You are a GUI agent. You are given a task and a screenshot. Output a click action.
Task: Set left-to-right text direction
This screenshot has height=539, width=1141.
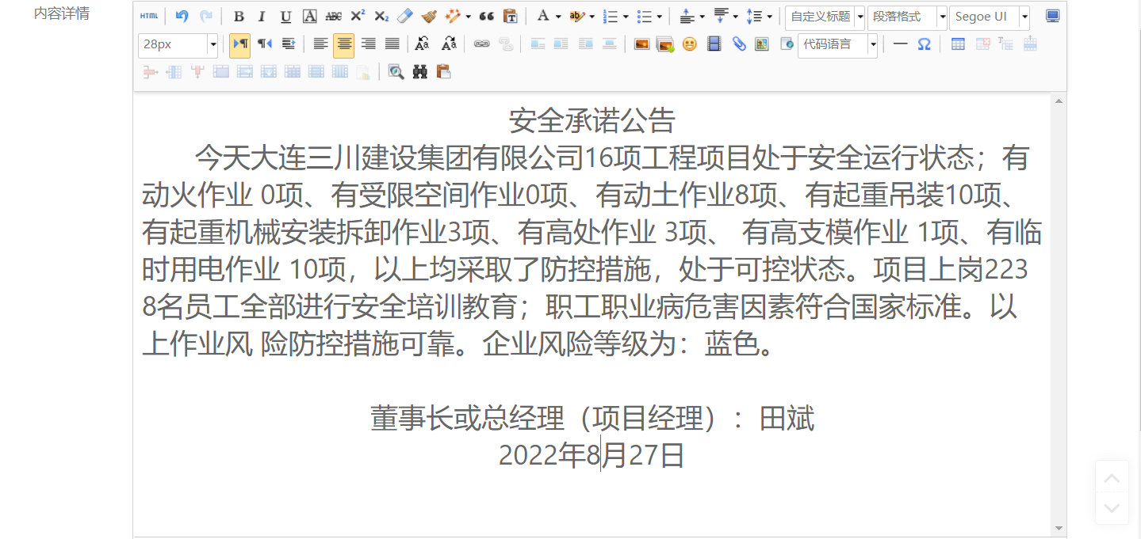tap(240, 44)
